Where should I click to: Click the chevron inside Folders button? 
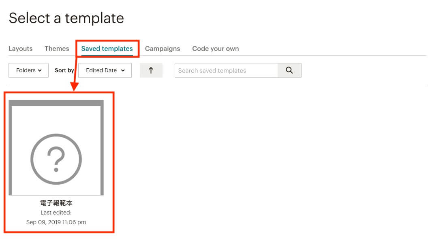click(40, 70)
